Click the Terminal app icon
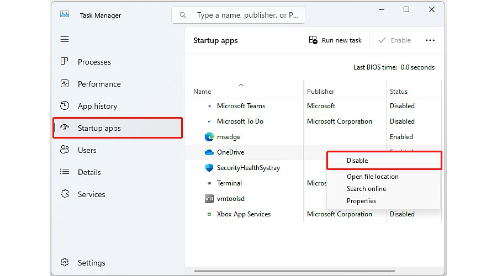 (209, 183)
